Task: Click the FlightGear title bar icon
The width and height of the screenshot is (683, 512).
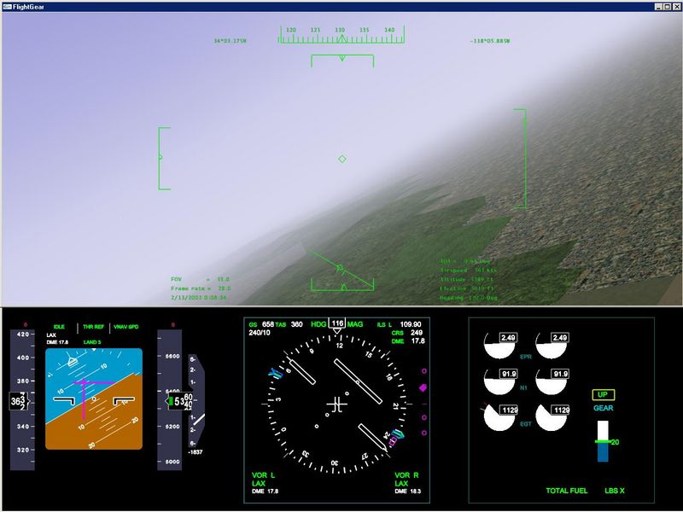Action: [x=8, y=6]
